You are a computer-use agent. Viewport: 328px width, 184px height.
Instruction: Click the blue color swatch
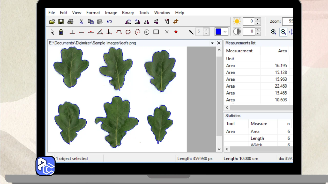[x=218, y=32]
